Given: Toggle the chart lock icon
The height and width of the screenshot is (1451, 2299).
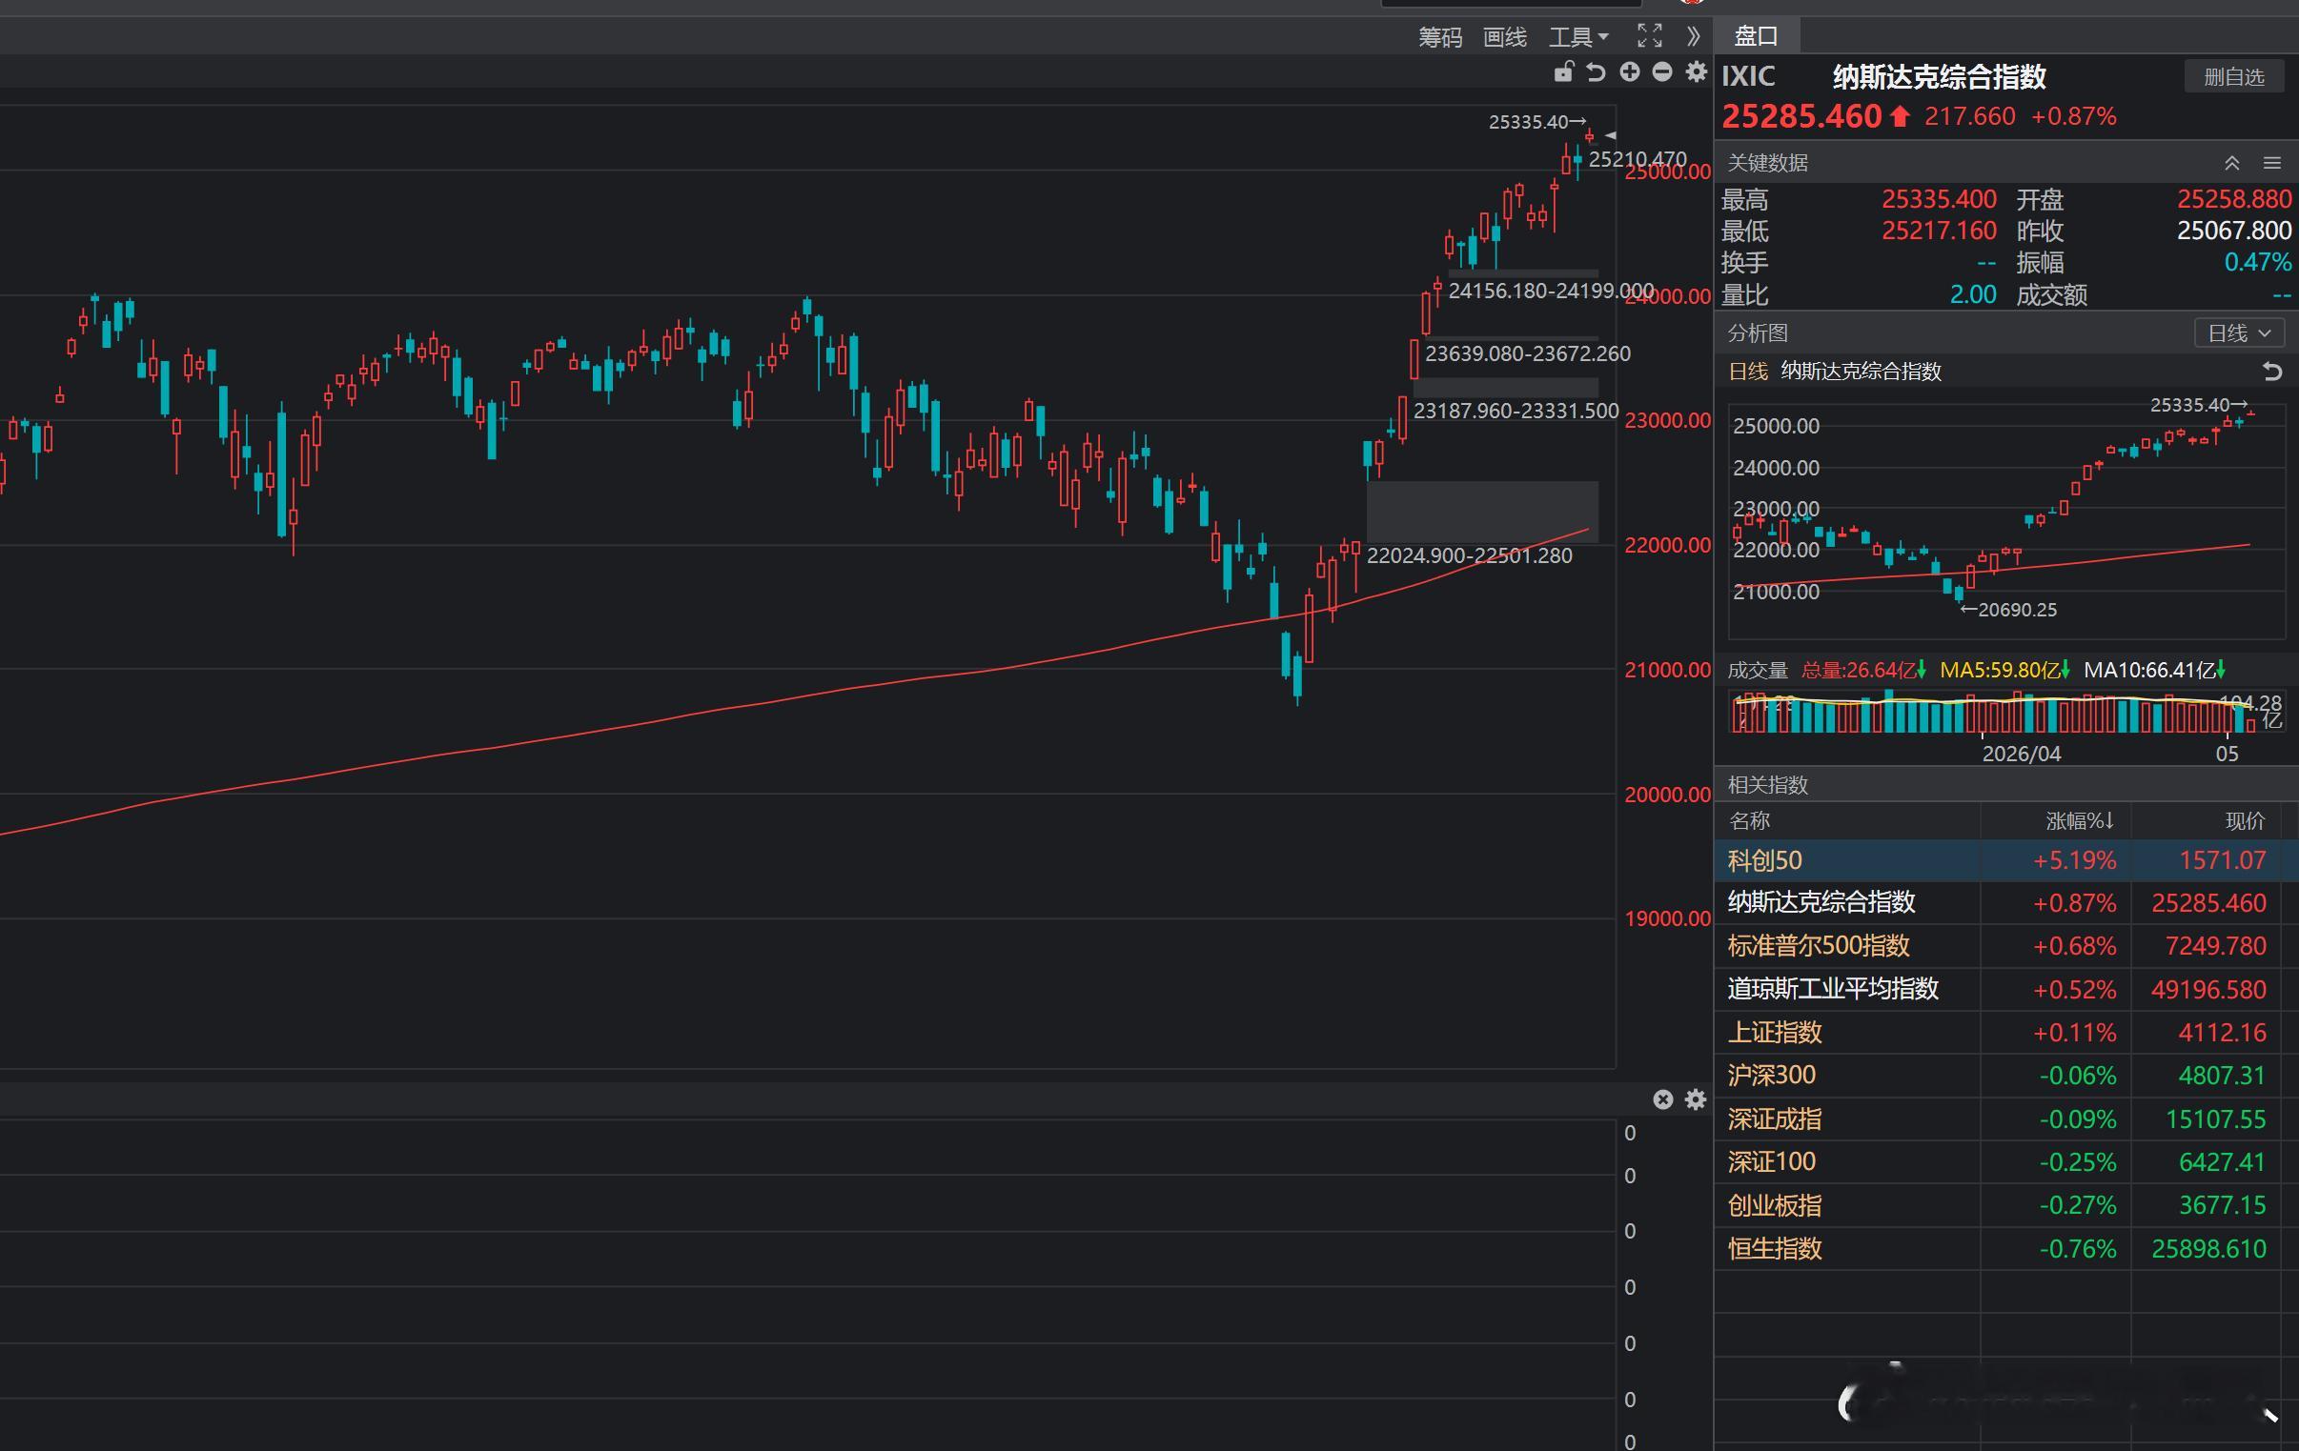Looking at the screenshot, I should (x=1563, y=71).
